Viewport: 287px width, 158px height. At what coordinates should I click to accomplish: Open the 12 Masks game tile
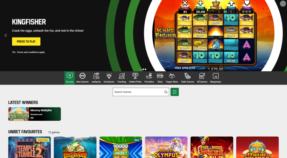[x=257, y=147]
